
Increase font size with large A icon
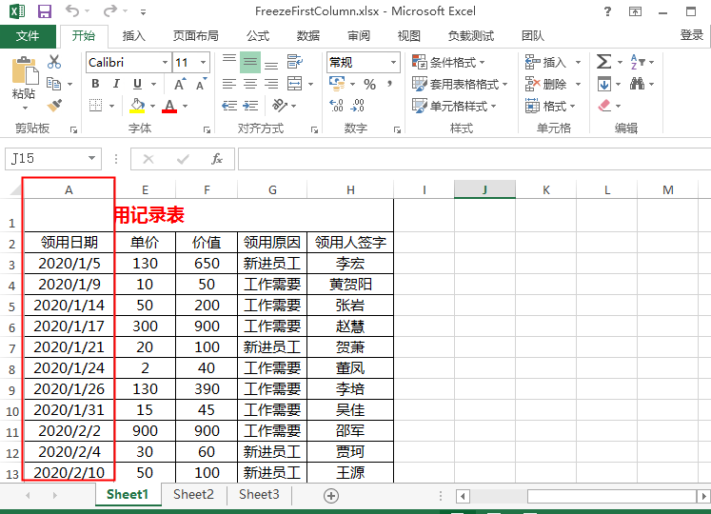pos(180,84)
